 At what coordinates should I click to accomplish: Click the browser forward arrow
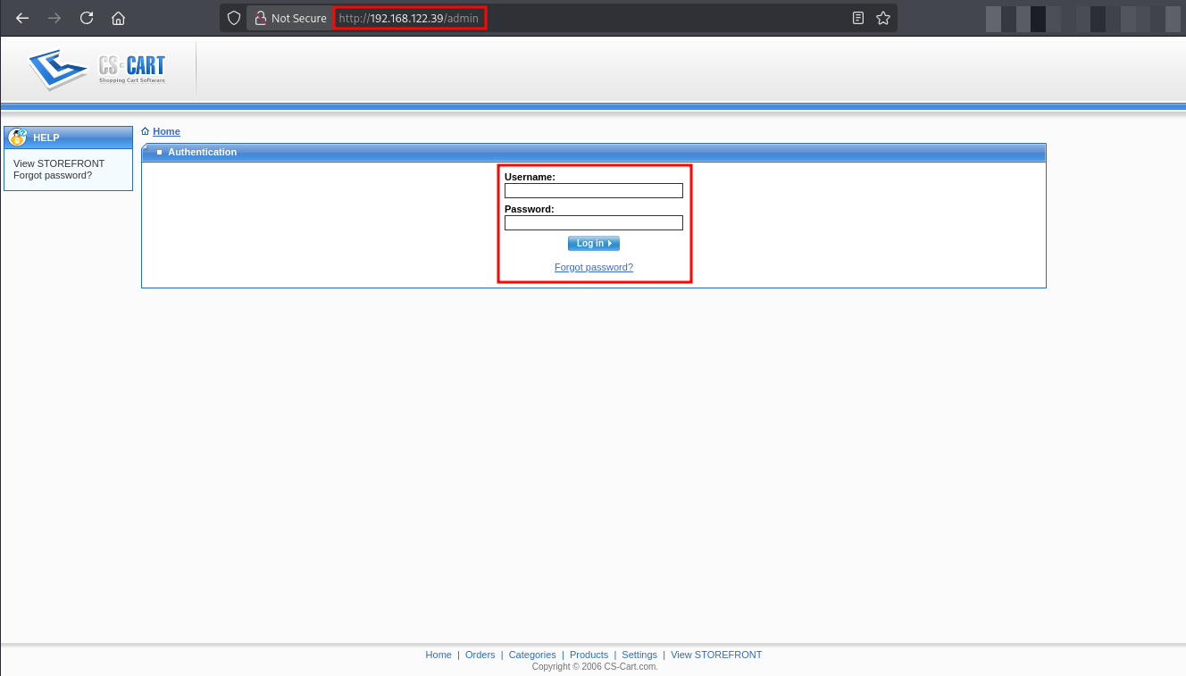coord(54,18)
